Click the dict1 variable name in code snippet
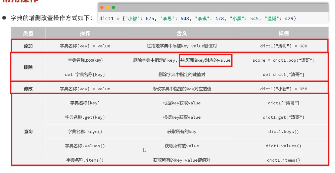 pyautogui.click(x=107, y=19)
